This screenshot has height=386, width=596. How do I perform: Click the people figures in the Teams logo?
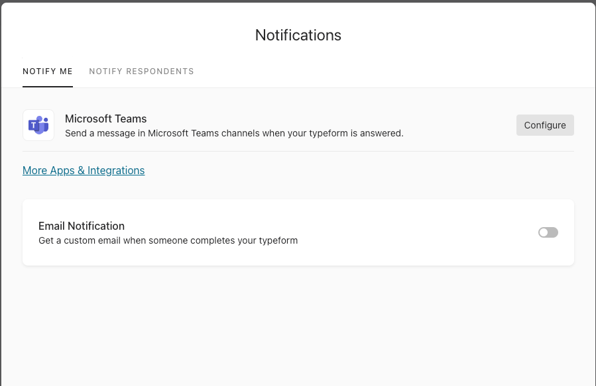(43, 124)
